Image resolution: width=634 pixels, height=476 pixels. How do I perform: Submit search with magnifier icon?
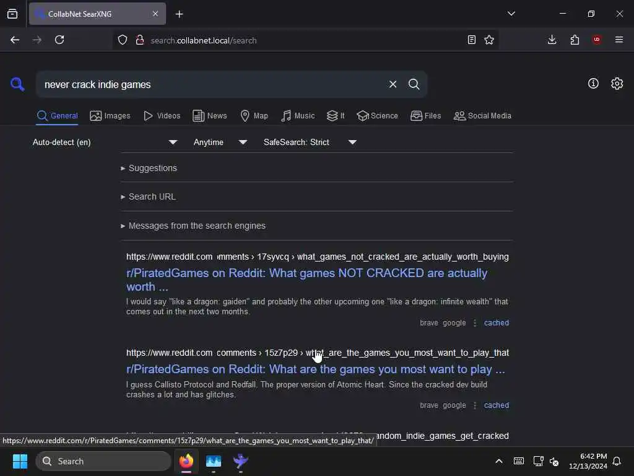(414, 84)
